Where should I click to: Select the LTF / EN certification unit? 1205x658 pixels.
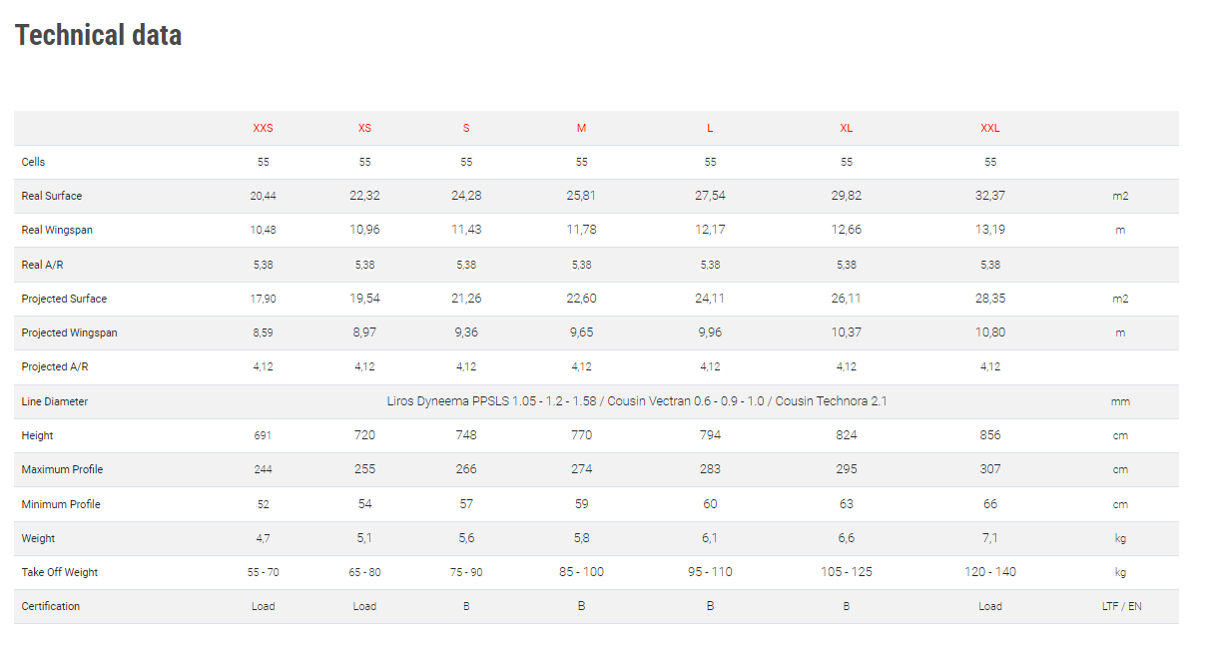[x=1120, y=606]
